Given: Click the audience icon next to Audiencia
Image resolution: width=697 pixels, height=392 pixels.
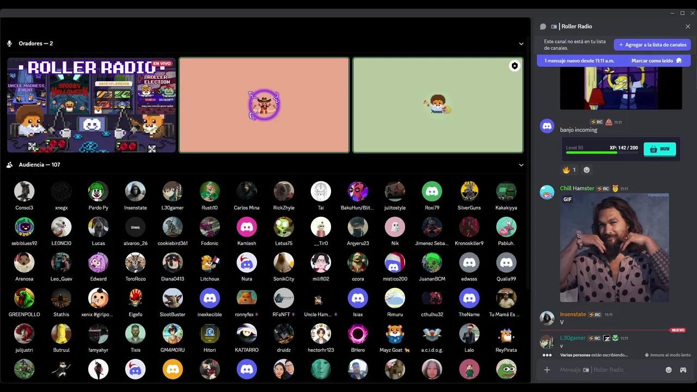Looking at the screenshot, I should pyautogui.click(x=9, y=164).
